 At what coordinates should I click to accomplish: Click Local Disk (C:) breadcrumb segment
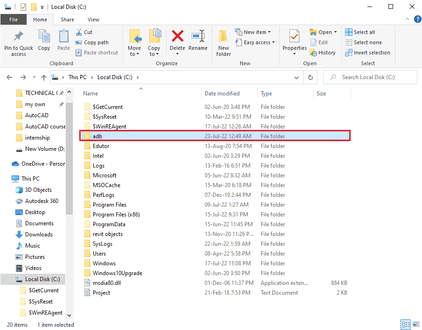[x=115, y=77]
